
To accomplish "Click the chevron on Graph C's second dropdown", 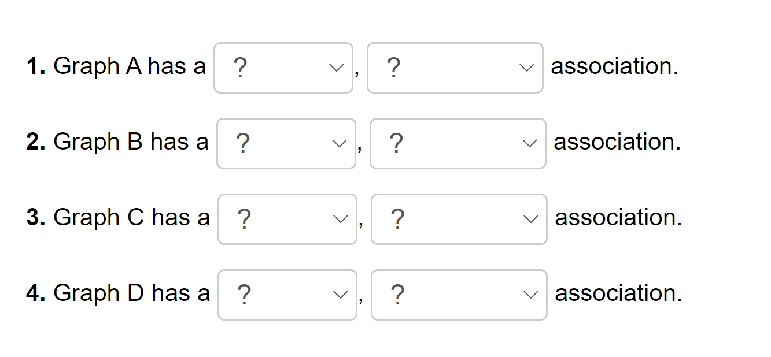I will 530,220.
